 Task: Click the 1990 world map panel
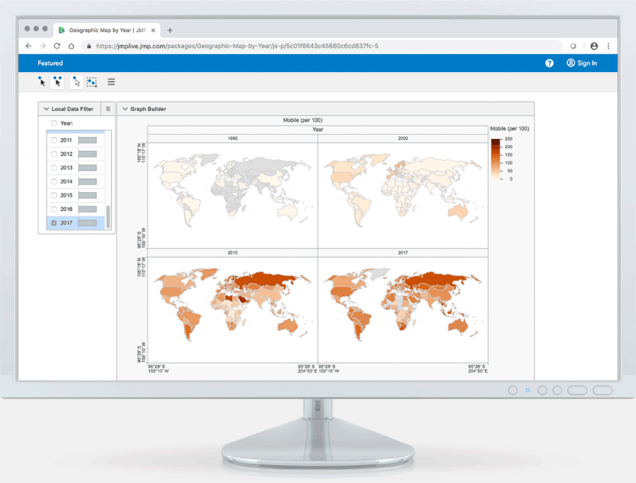tap(232, 195)
